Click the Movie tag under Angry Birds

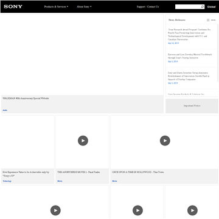click(x=60, y=181)
